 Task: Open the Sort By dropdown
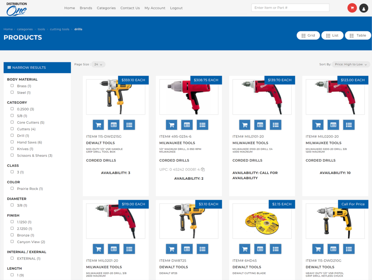click(x=351, y=64)
